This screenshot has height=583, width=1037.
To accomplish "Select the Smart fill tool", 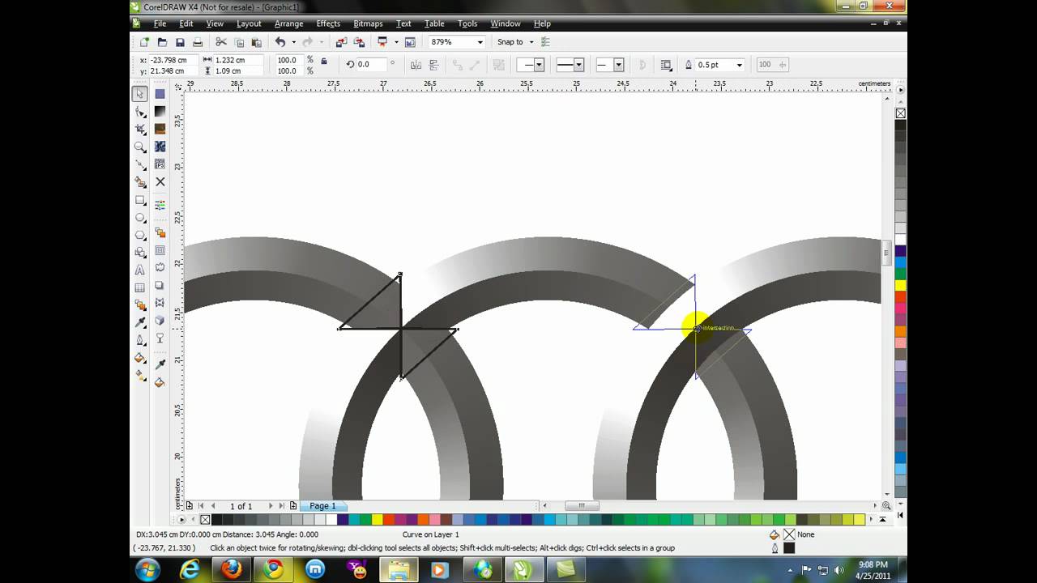I will pyautogui.click(x=140, y=182).
